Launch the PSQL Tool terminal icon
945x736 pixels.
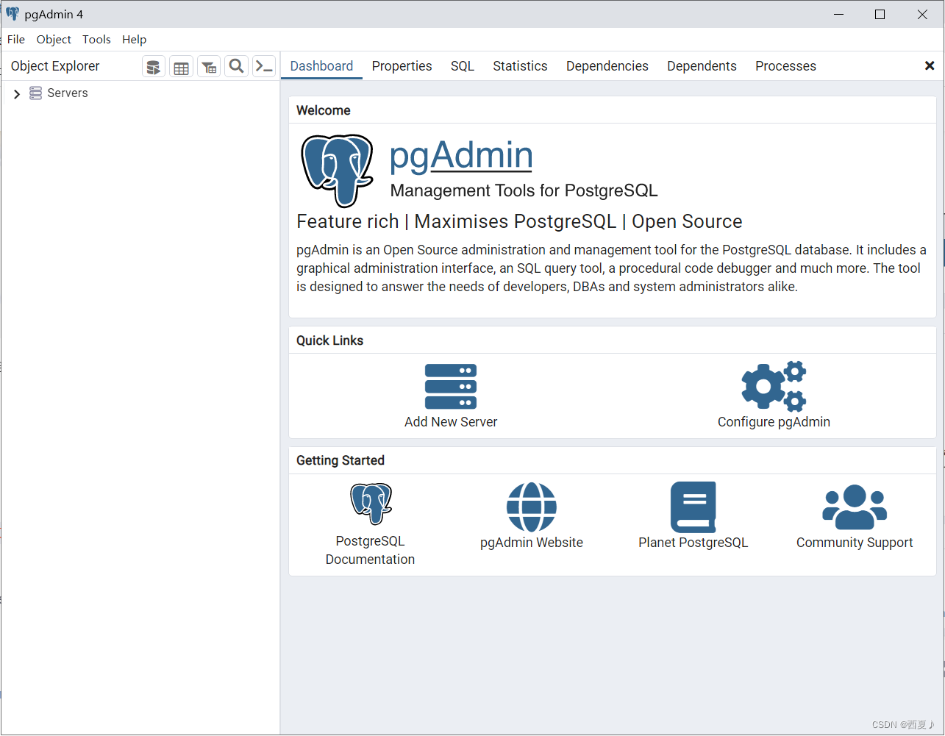click(x=264, y=66)
